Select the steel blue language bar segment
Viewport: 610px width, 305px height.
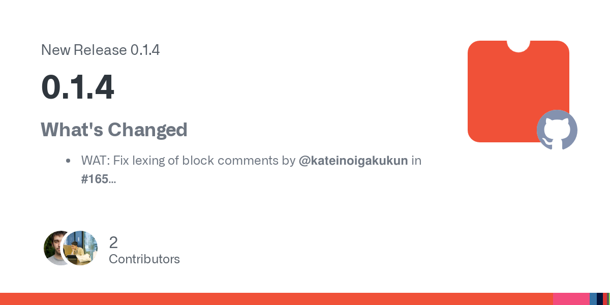pyautogui.click(x=593, y=299)
